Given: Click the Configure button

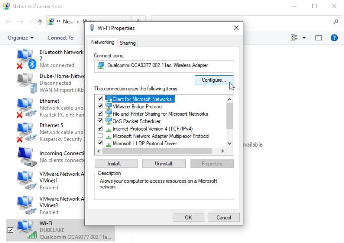Looking at the screenshot, I should pyautogui.click(x=213, y=80).
